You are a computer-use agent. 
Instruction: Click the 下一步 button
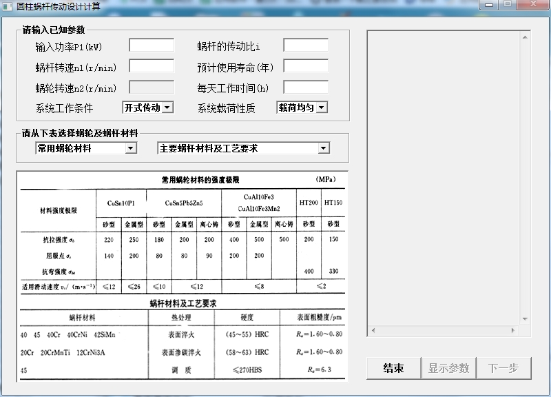pyautogui.click(x=503, y=368)
